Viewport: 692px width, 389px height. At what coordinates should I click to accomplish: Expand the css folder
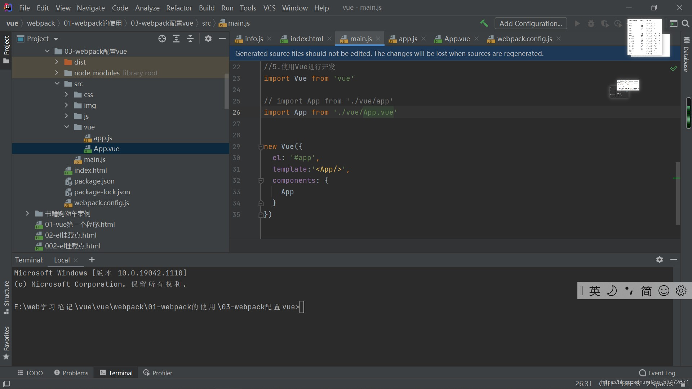pos(66,94)
